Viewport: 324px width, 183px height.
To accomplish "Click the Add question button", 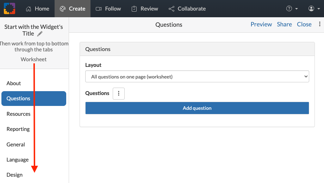I will (197, 108).
